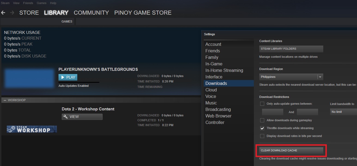Click the 0 bytes/s PEAK entry

coord(18,44)
